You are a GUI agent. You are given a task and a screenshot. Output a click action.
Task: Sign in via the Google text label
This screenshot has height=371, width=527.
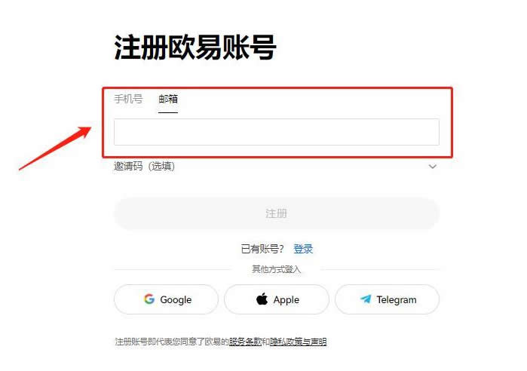176,300
